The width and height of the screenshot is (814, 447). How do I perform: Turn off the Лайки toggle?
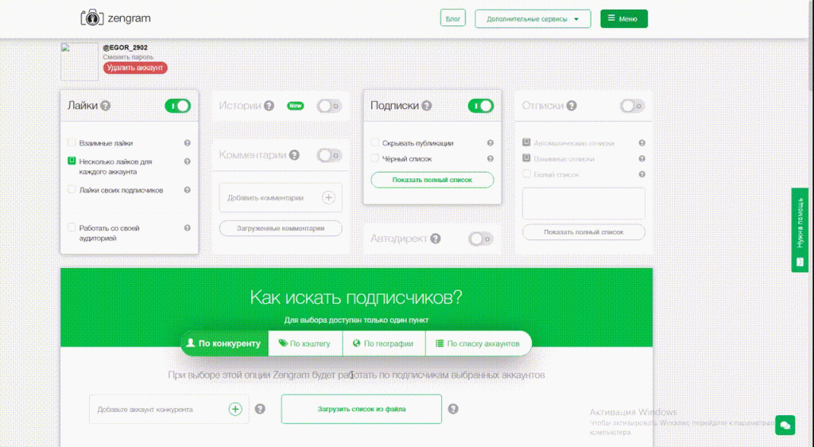[x=177, y=106]
